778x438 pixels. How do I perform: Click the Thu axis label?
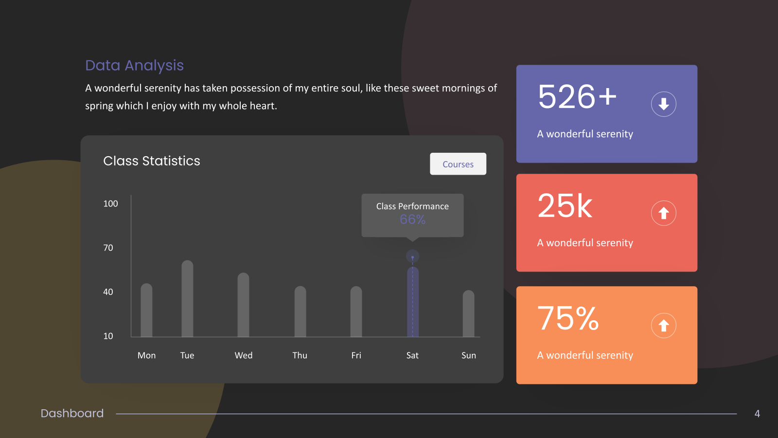(x=300, y=355)
